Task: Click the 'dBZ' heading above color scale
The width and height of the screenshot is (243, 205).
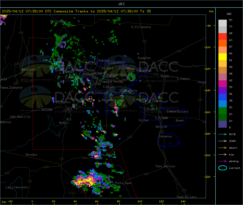Action: [229, 14]
